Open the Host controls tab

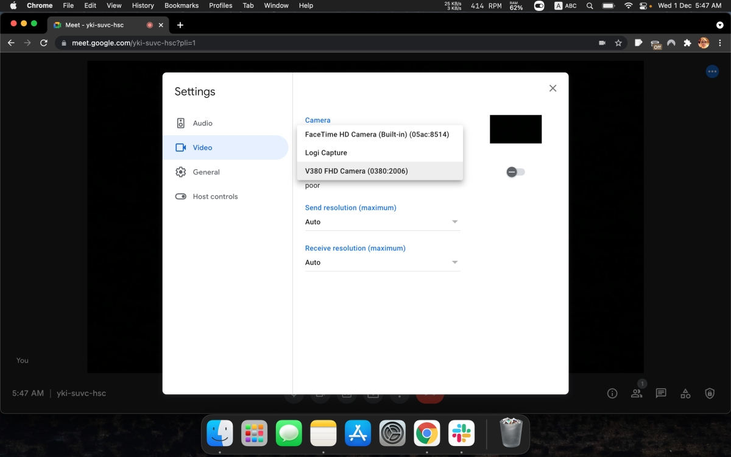[x=225, y=196]
